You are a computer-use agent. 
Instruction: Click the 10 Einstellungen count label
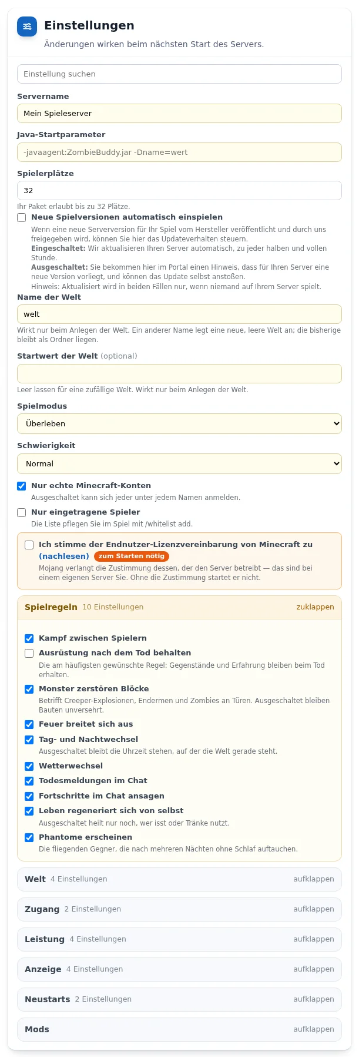click(x=113, y=607)
